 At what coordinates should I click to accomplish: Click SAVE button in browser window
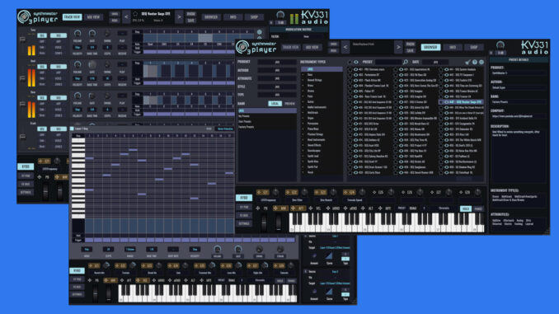click(x=411, y=50)
